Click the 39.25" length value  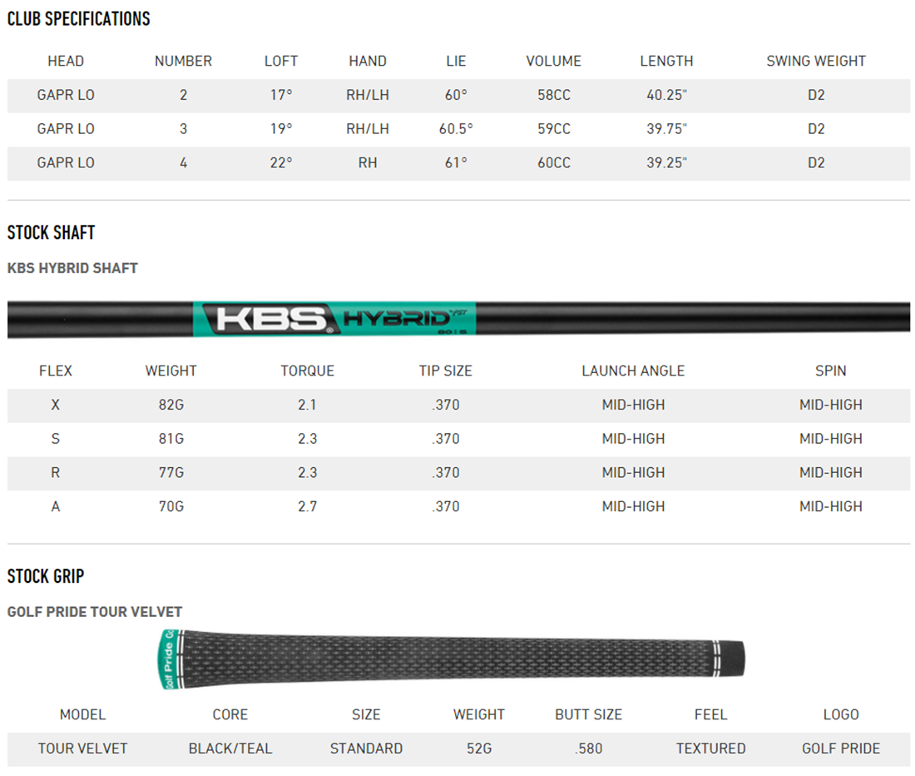click(666, 163)
